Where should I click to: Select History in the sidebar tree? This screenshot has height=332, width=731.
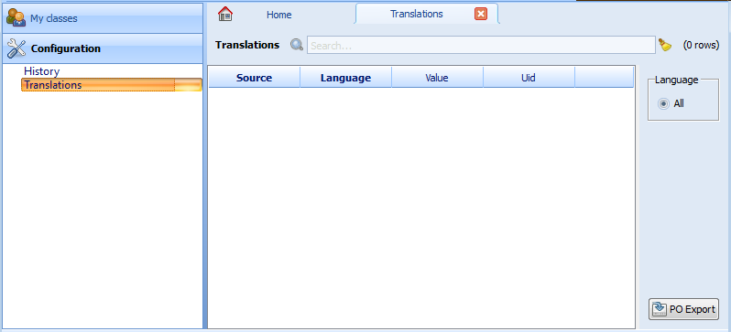[x=42, y=71]
